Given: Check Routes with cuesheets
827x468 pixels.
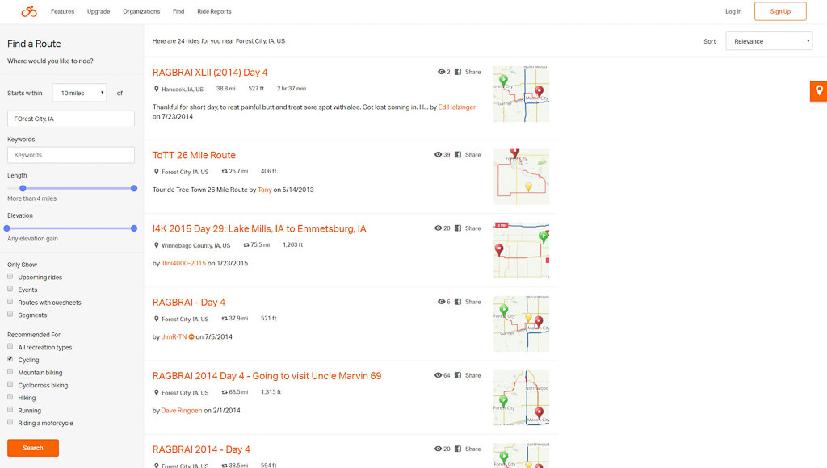Looking at the screenshot, I should (x=9, y=303).
